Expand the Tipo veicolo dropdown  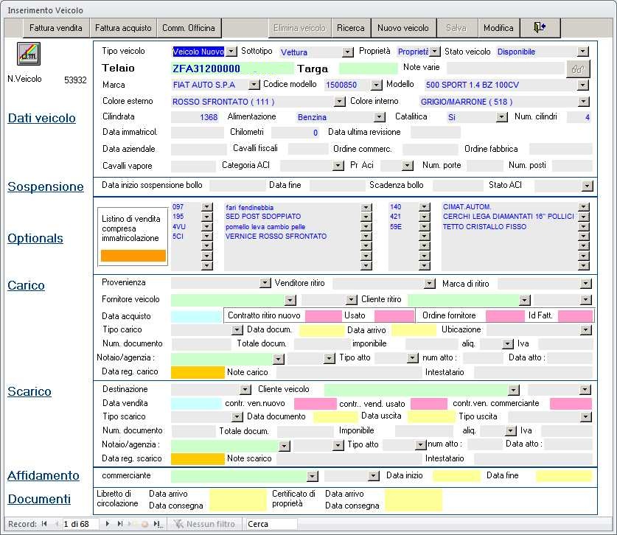pos(231,51)
